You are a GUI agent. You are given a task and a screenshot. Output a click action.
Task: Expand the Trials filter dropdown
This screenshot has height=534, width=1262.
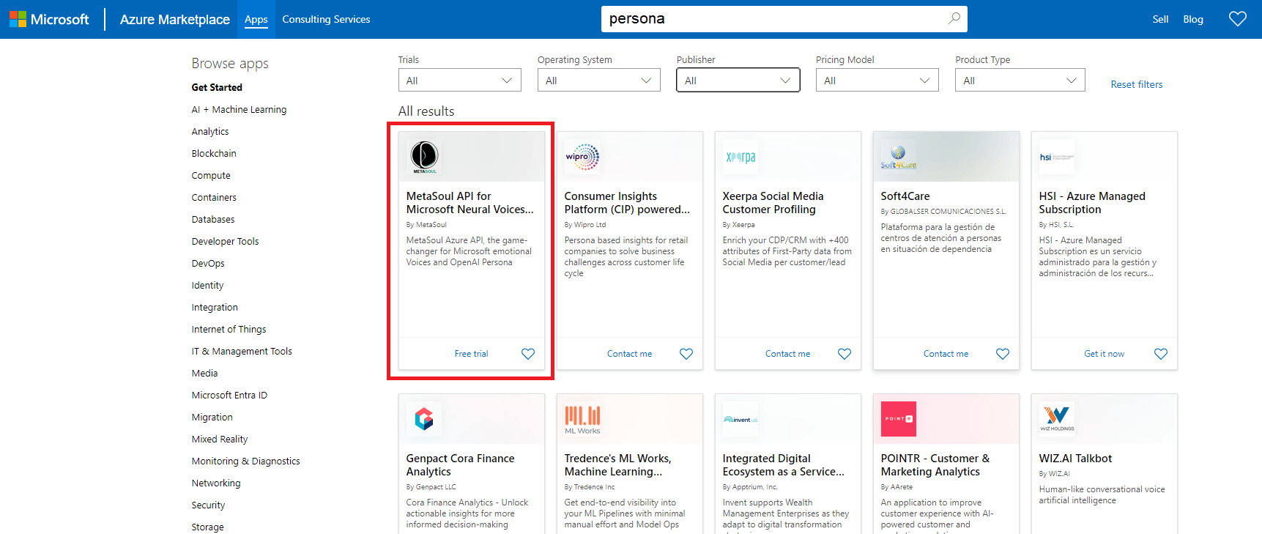pyautogui.click(x=459, y=81)
